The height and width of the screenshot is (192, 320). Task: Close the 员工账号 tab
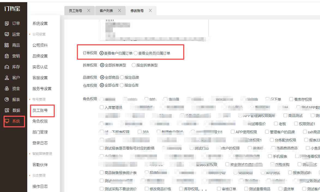89,11
